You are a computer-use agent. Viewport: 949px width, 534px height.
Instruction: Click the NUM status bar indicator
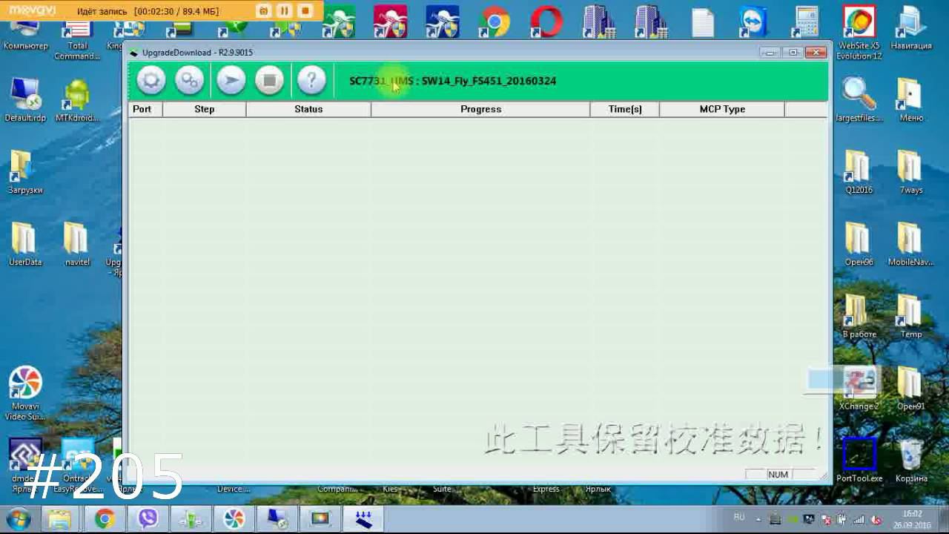(778, 475)
